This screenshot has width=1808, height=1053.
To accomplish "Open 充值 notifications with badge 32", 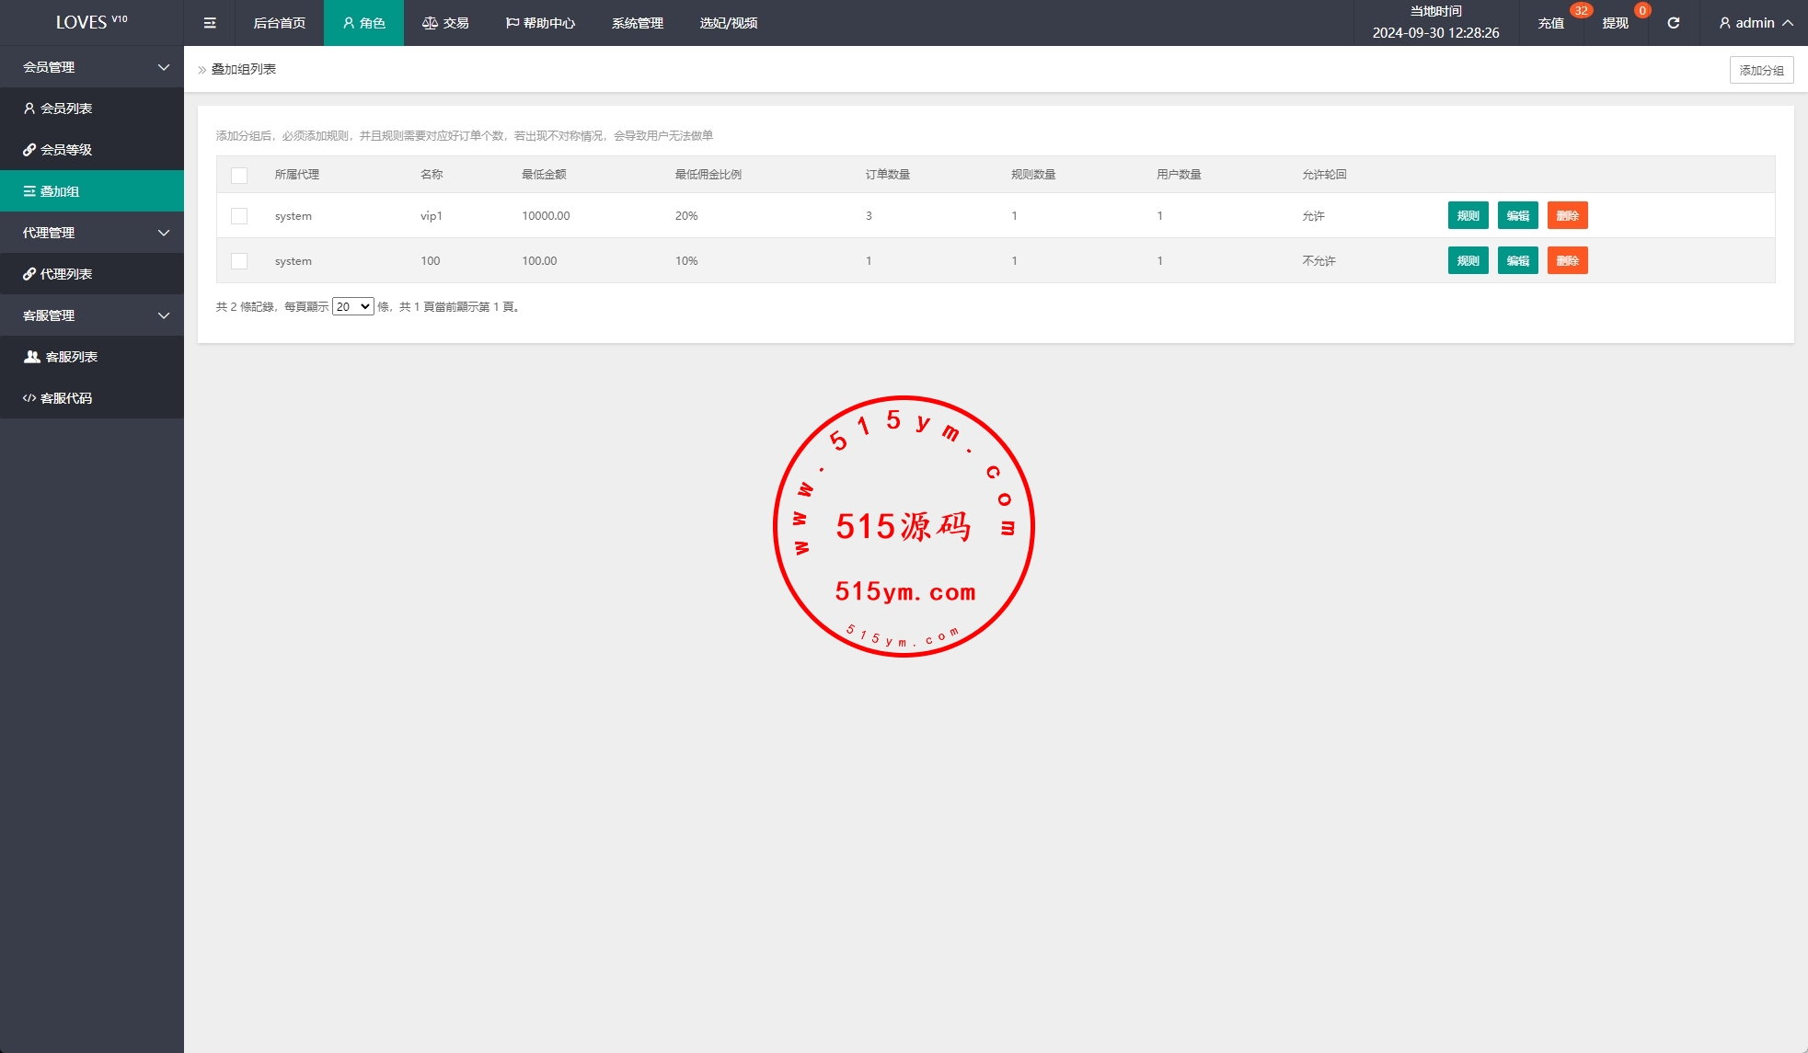I will coord(1551,23).
